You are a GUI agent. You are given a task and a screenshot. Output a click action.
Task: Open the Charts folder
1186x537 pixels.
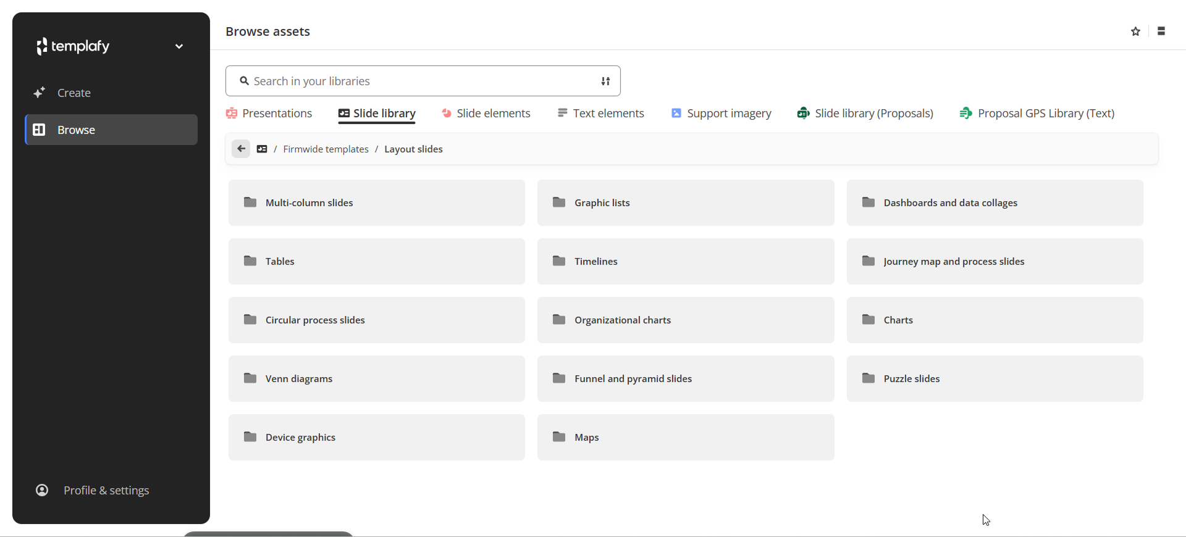coord(995,320)
